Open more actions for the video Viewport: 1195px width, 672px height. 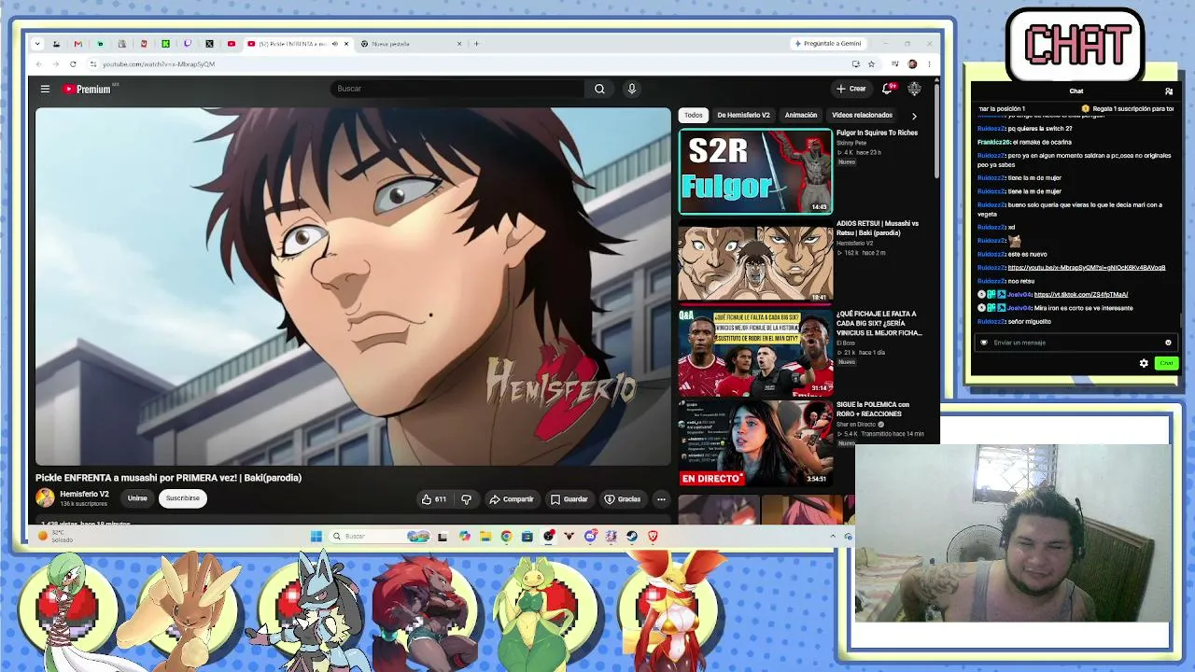click(x=661, y=499)
